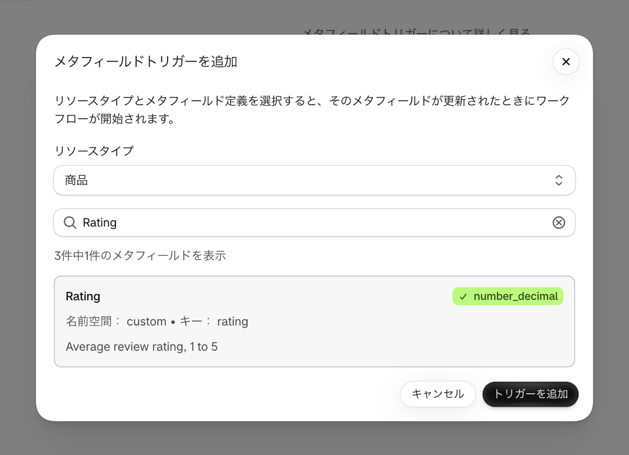Click the text 'Average review rating, 1 to 5'
The width and height of the screenshot is (629, 455).
tap(142, 346)
